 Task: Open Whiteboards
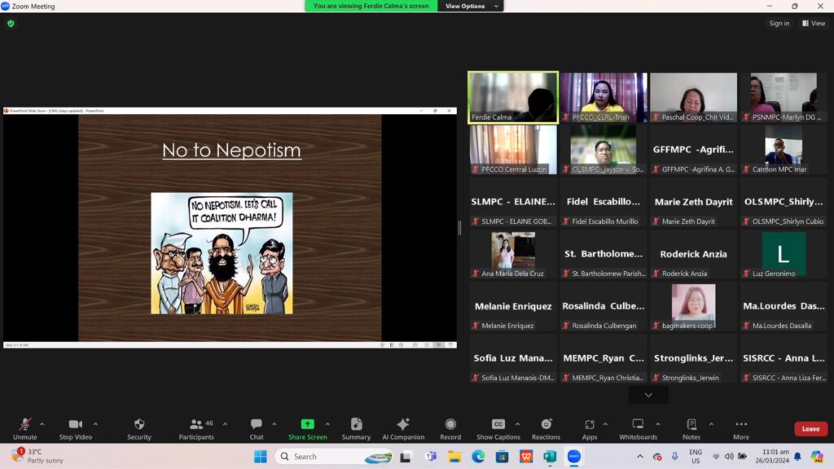click(x=638, y=428)
